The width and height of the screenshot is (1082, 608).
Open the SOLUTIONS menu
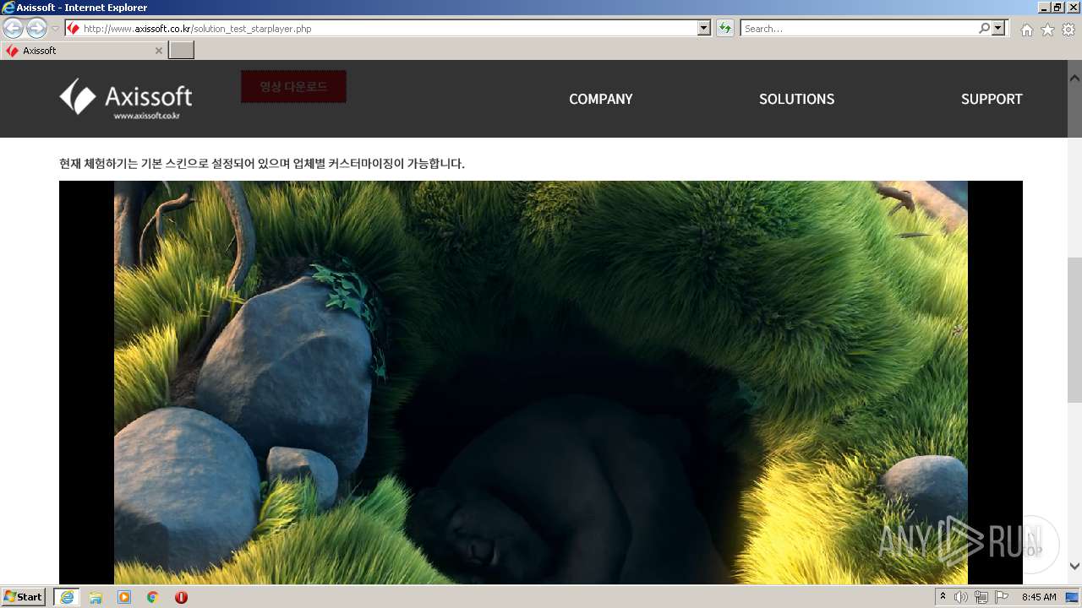[796, 99]
